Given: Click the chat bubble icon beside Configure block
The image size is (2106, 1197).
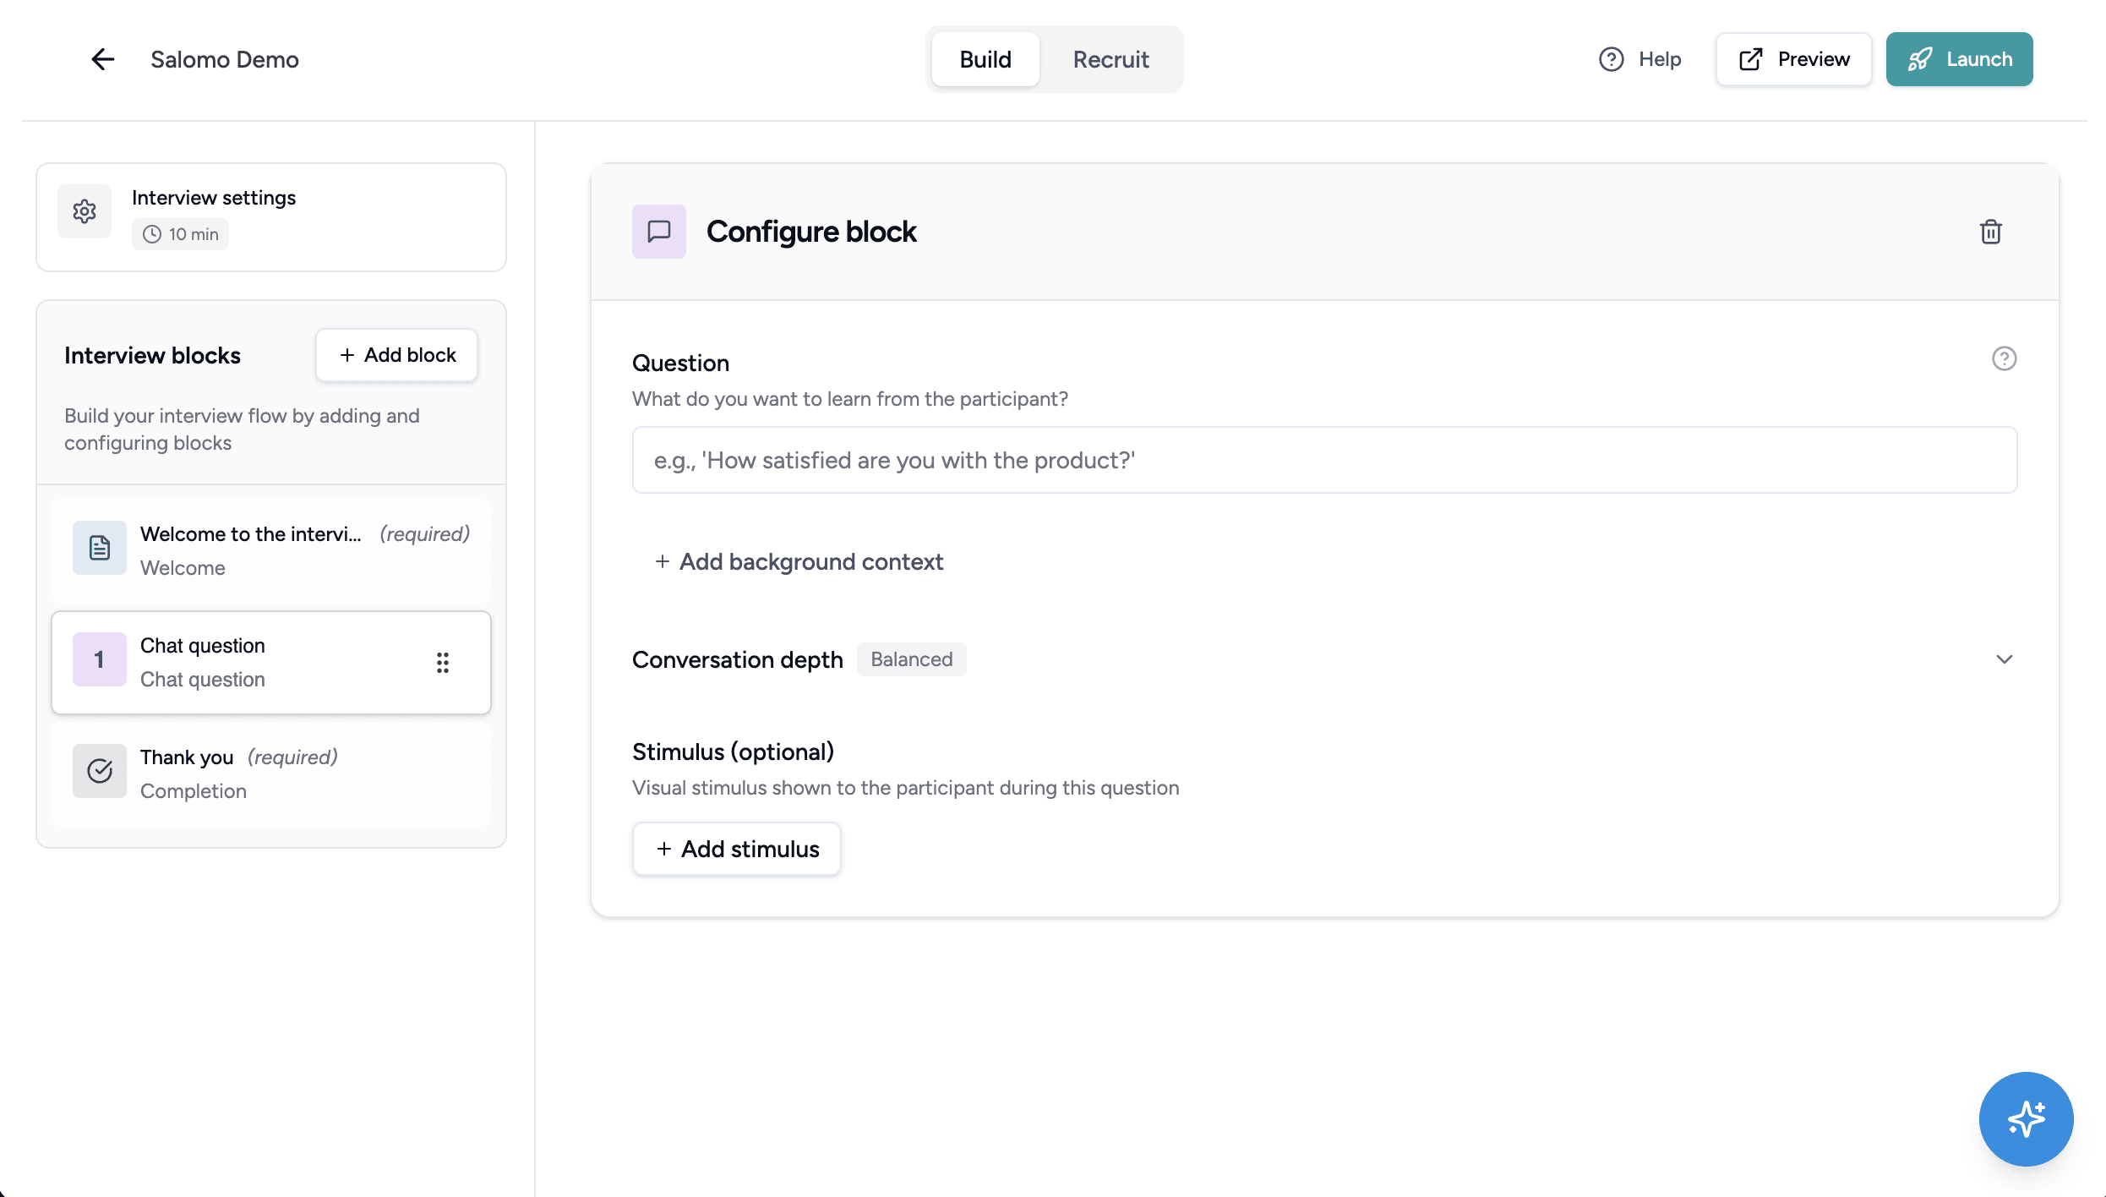Looking at the screenshot, I should click(658, 231).
